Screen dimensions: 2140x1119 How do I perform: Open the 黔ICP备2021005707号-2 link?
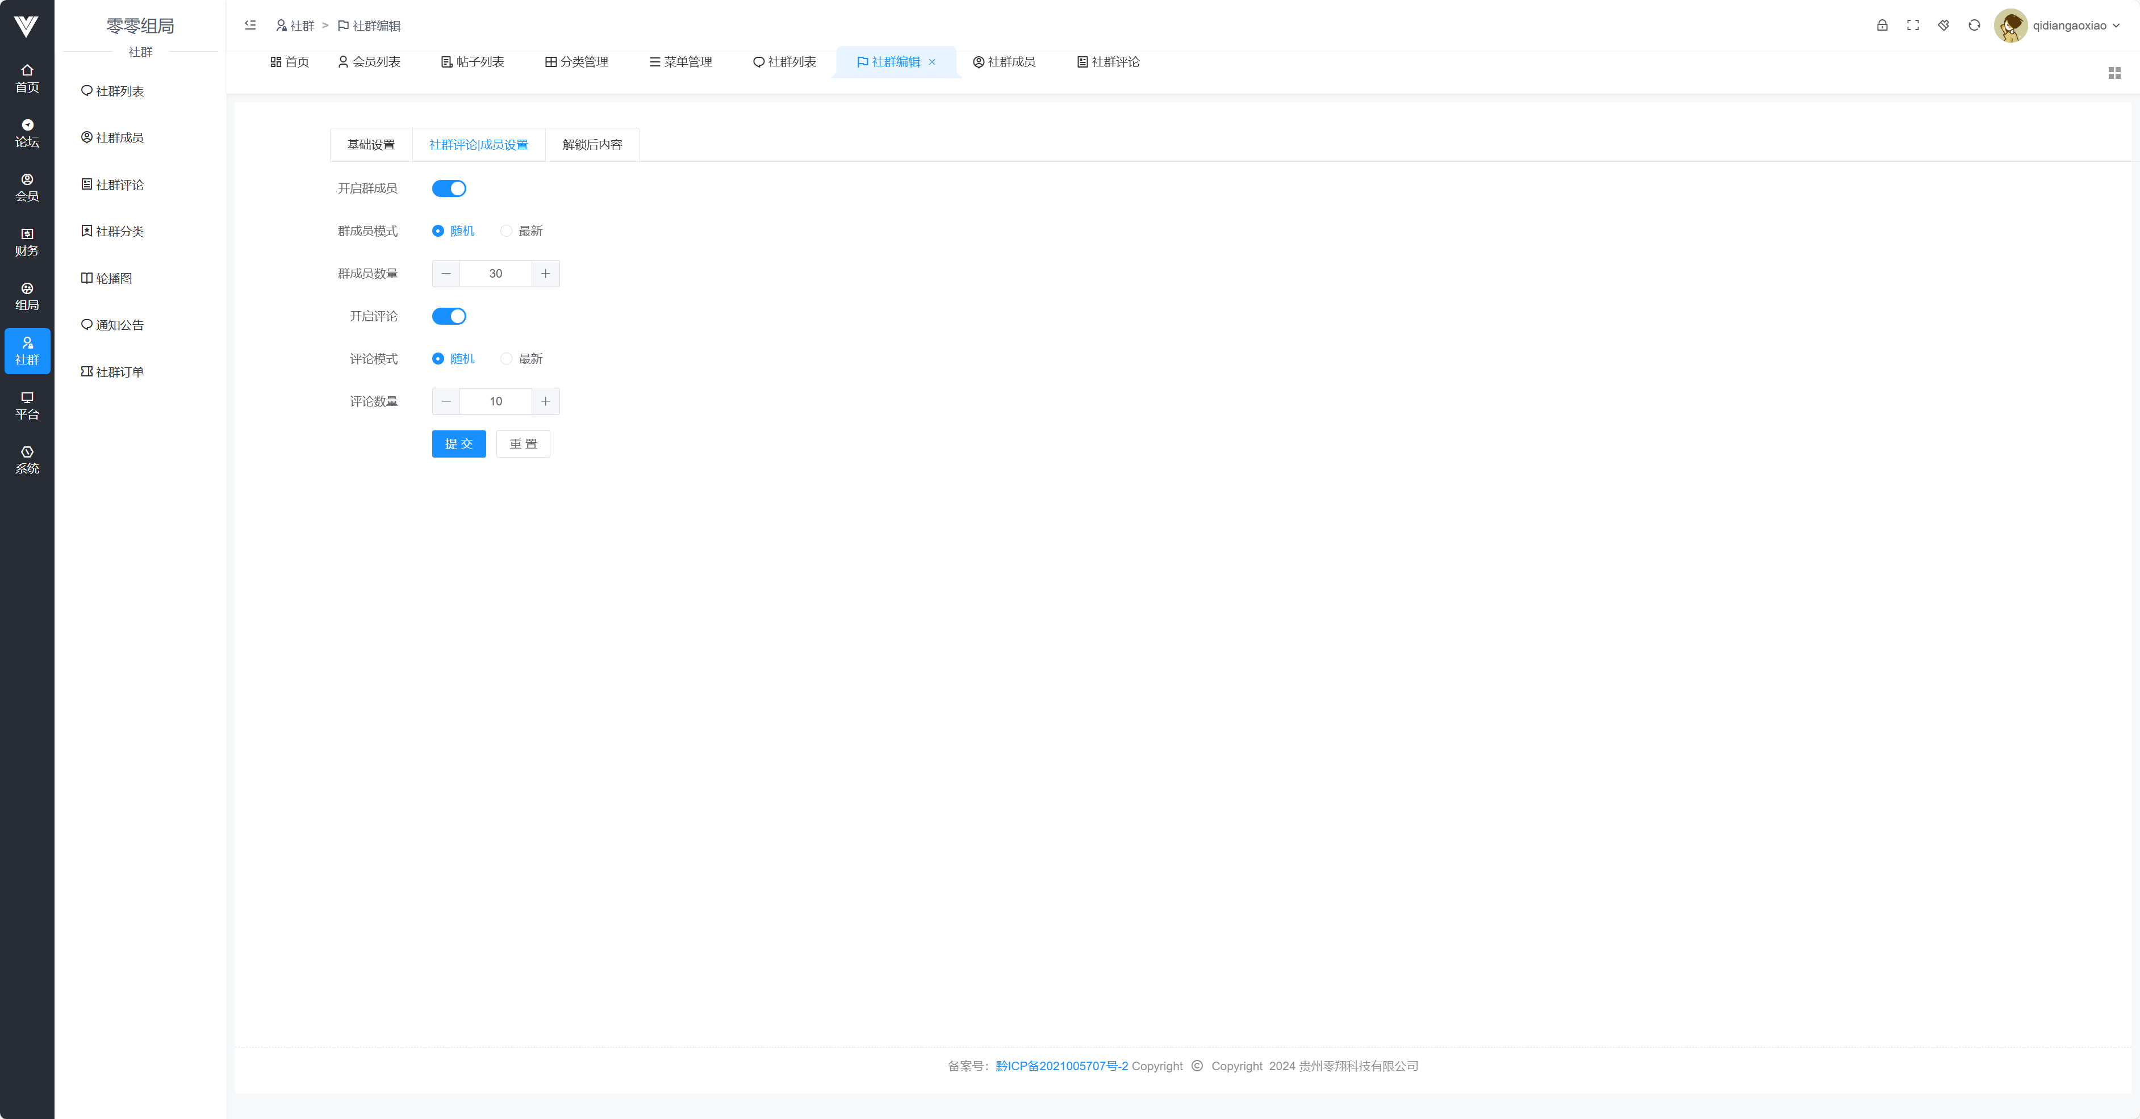[1061, 1066]
